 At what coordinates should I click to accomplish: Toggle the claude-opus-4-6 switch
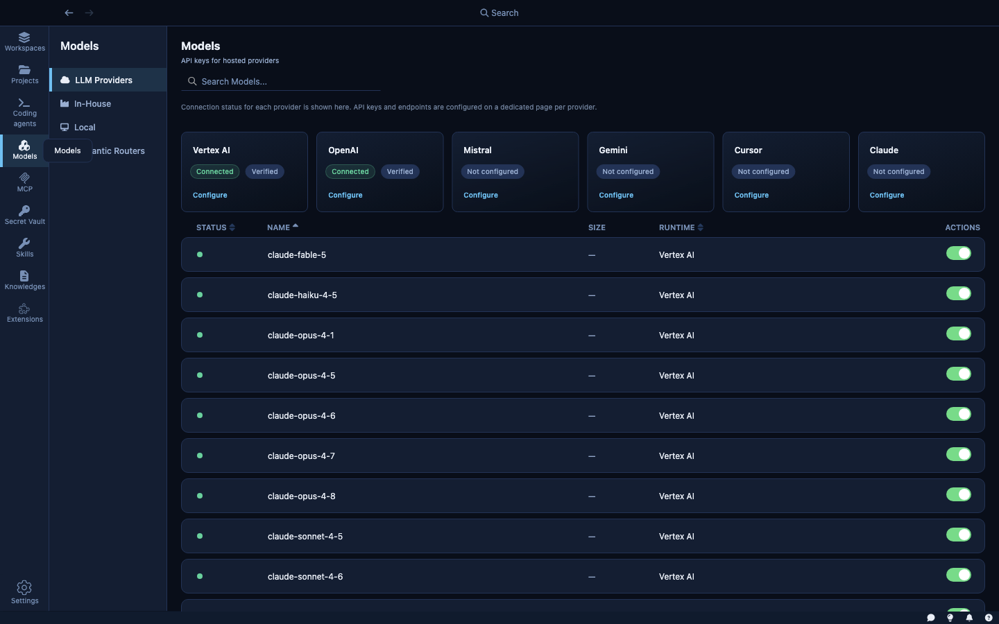tap(959, 415)
